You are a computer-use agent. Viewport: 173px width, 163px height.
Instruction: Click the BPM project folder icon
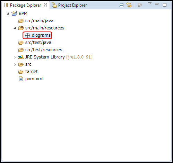(x=14, y=13)
